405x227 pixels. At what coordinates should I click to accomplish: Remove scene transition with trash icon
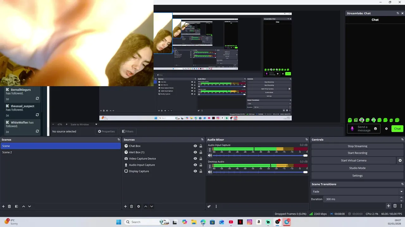pos(395,206)
